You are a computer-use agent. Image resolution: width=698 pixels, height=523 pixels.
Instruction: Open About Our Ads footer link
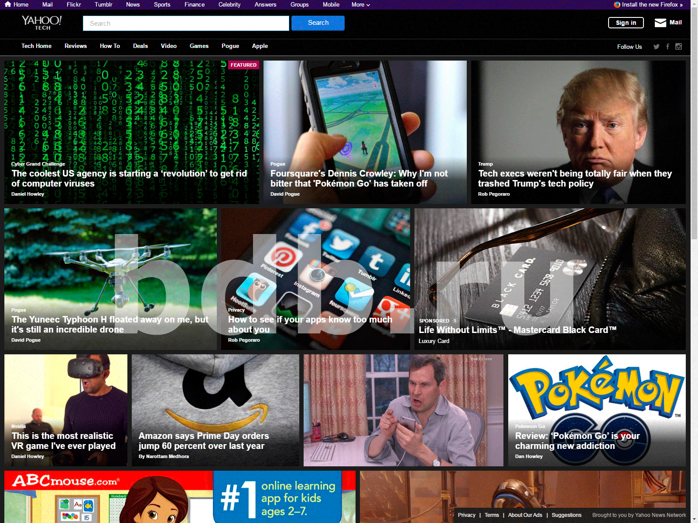click(525, 515)
